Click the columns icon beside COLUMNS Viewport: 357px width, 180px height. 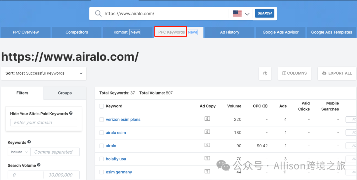coord(284,73)
